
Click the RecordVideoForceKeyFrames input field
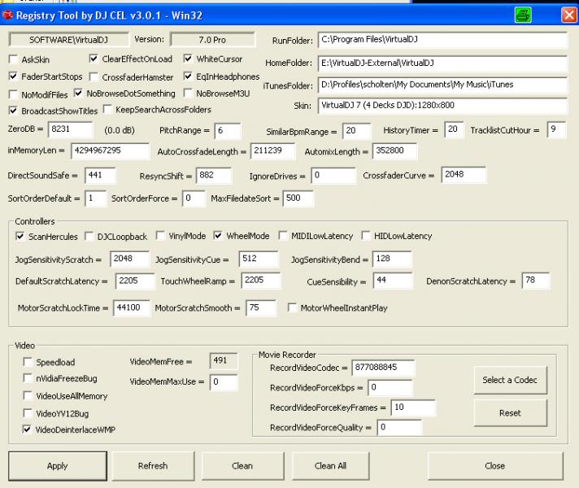(413, 407)
